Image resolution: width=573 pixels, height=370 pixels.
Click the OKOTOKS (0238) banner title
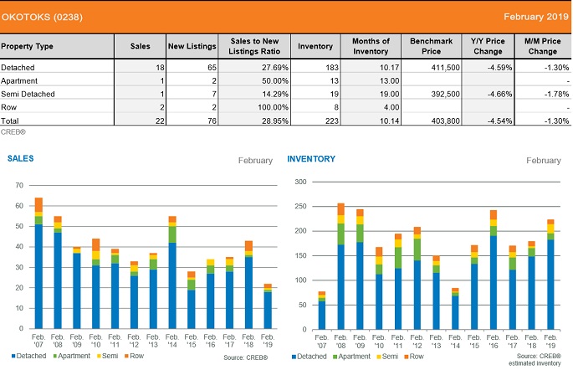click(x=38, y=16)
